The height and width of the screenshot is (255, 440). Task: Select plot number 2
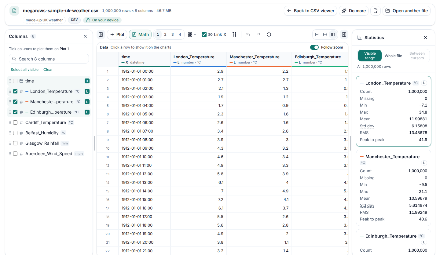click(165, 35)
